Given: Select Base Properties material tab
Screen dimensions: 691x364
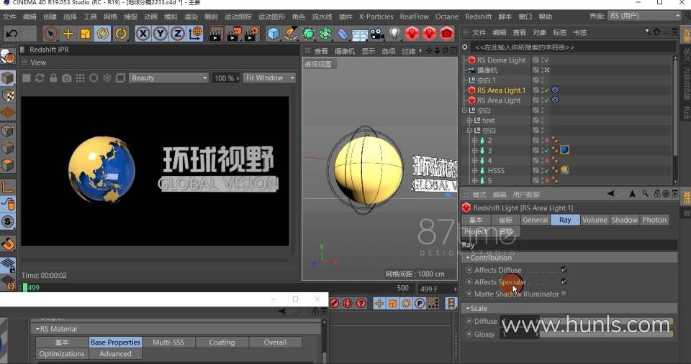Looking at the screenshot, I should tap(115, 342).
